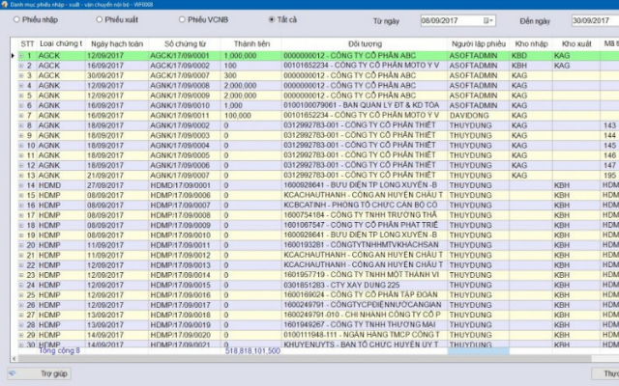This screenshot has width=619, height=386.
Task: Click the Kho nhập column header
Action: click(528, 44)
